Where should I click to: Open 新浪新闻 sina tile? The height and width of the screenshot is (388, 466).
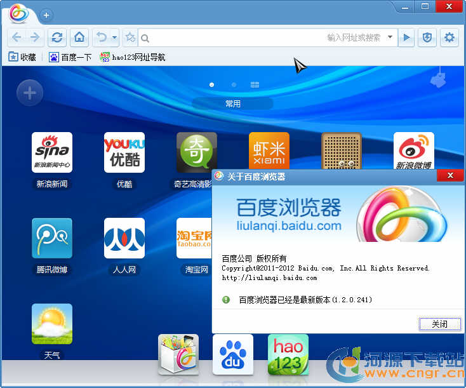click(52, 152)
